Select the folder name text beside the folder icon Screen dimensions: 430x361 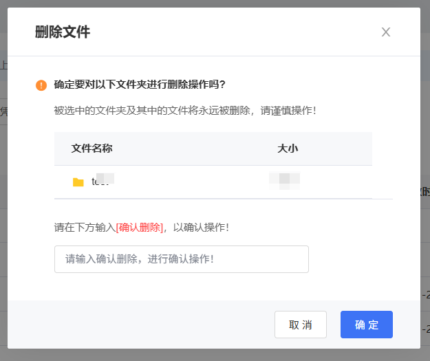[x=102, y=182]
